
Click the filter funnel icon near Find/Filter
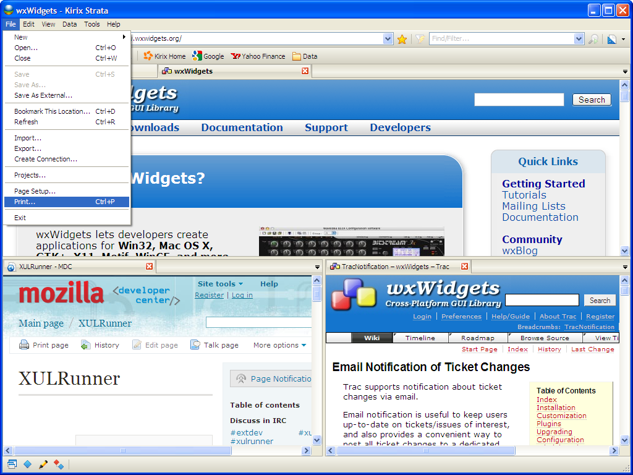(x=420, y=39)
